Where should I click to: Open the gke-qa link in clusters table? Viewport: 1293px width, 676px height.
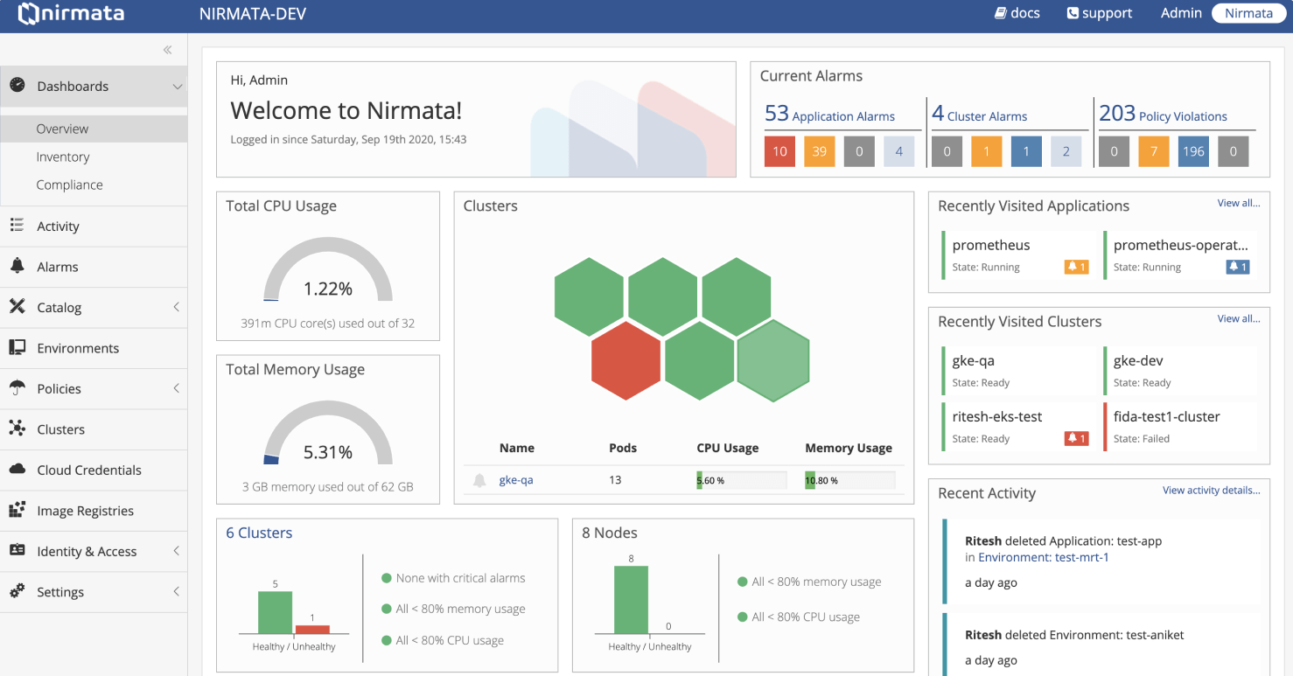[x=516, y=480]
